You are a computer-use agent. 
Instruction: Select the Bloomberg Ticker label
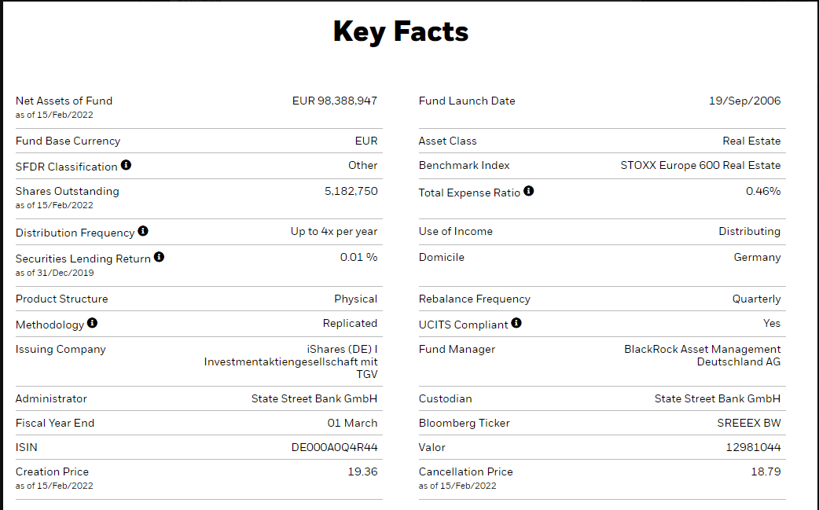pyautogui.click(x=465, y=423)
